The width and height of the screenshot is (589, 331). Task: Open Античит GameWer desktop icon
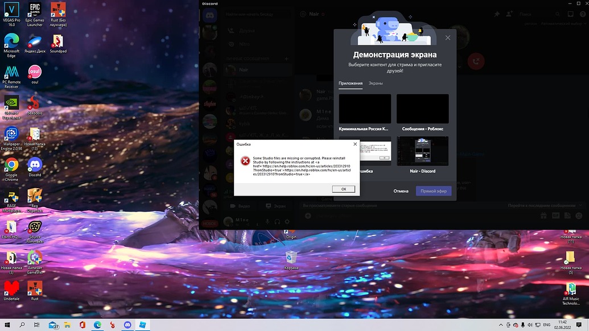pos(35,262)
